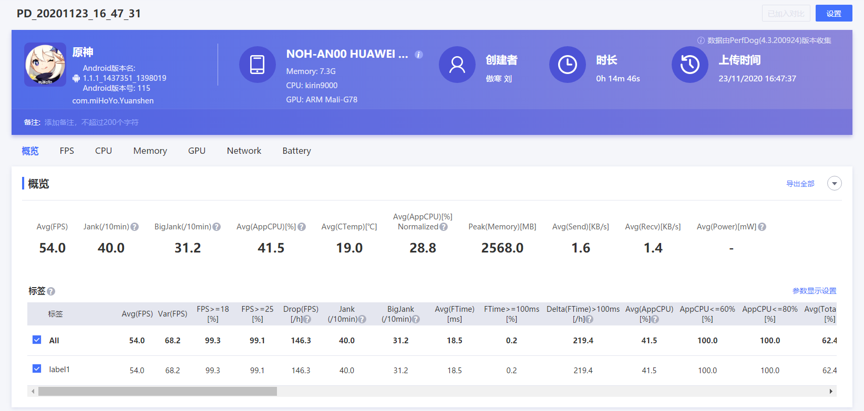Click the label1 row name
This screenshot has width=864, height=411.
59,370
